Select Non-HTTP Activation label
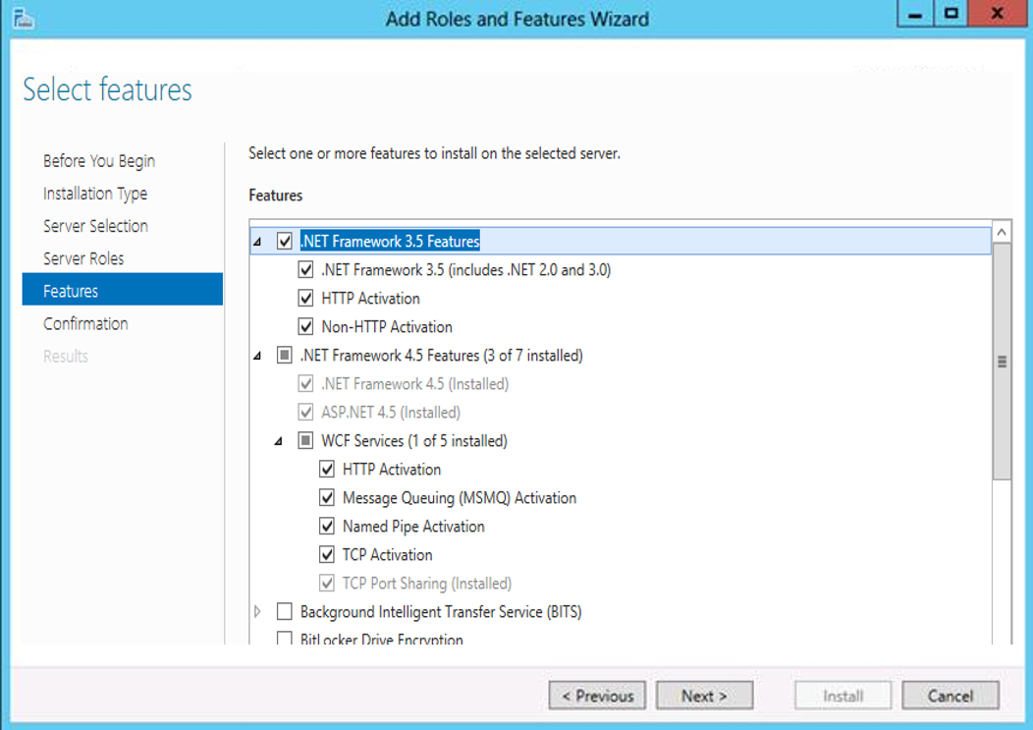This screenshot has width=1033, height=730. [x=387, y=326]
